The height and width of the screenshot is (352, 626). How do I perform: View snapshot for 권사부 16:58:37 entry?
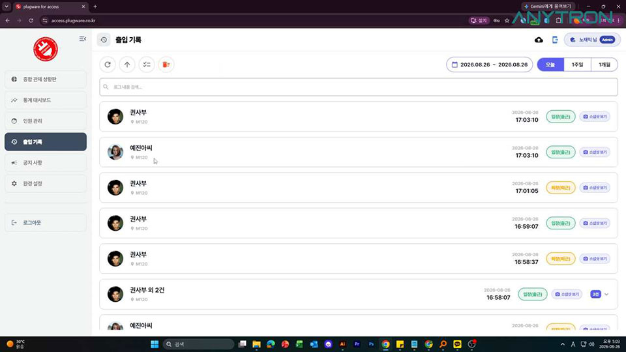tap(595, 259)
